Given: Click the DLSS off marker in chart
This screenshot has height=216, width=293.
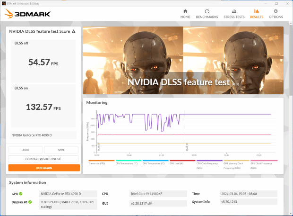Looking at the screenshot, I should [99, 147].
